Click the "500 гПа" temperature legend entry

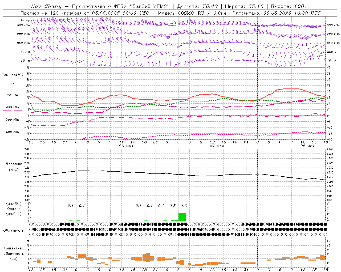[13, 132]
